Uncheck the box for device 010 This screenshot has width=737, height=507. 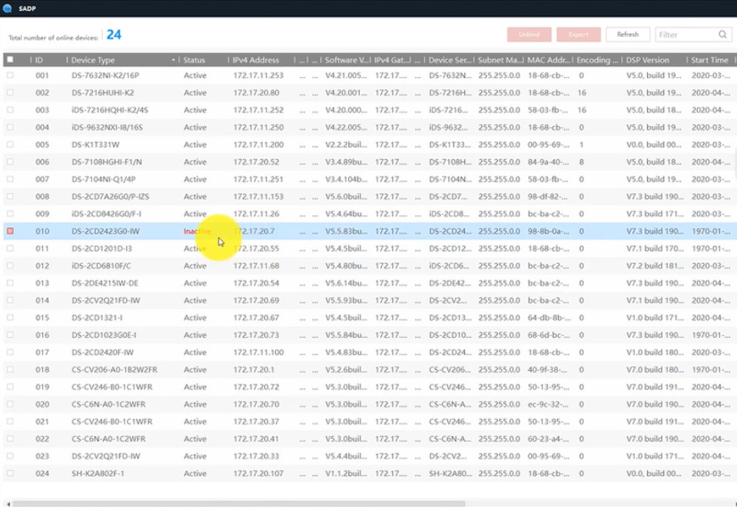(10, 231)
